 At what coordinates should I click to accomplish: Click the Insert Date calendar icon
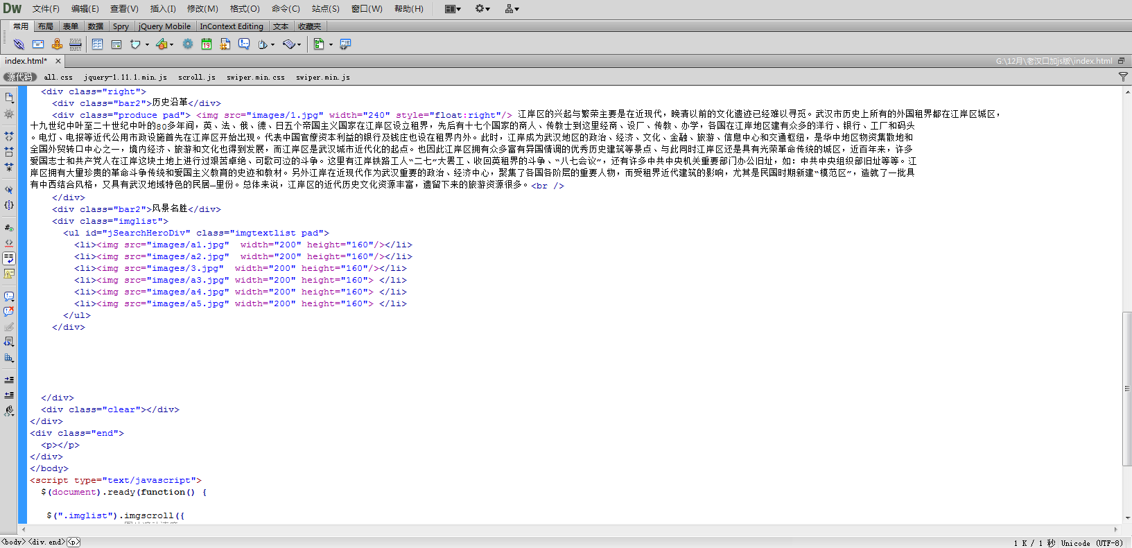[207, 44]
